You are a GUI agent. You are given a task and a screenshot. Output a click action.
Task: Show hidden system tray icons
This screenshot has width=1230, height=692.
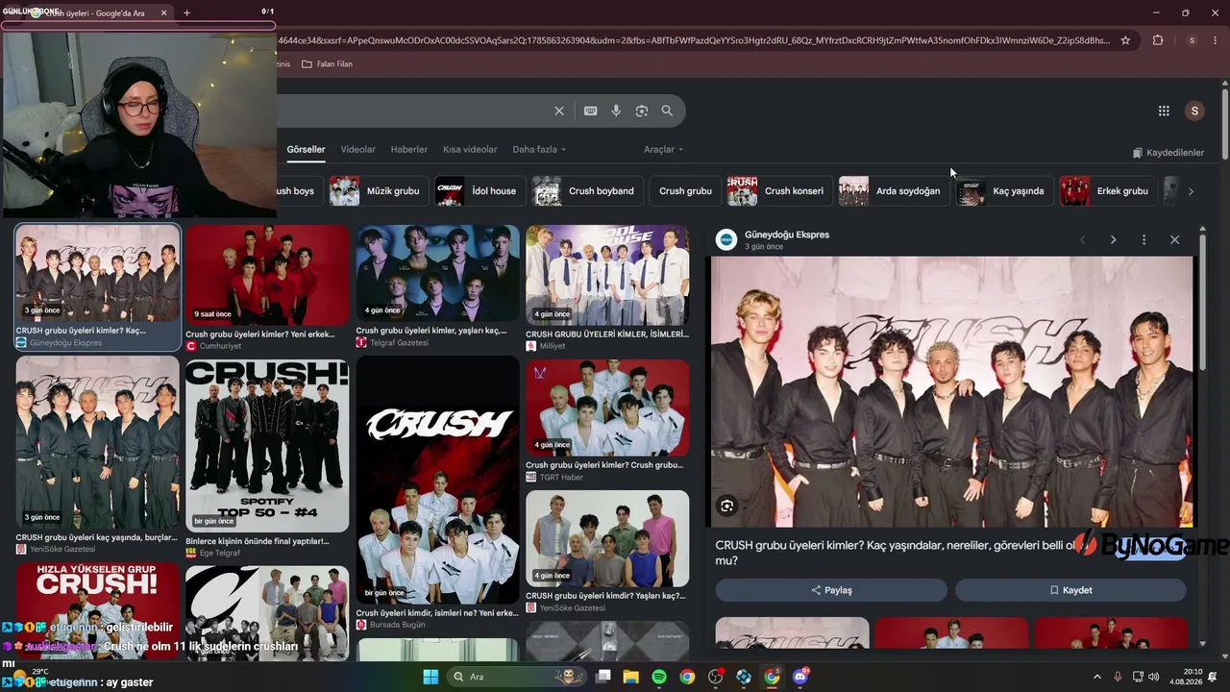click(1096, 677)
